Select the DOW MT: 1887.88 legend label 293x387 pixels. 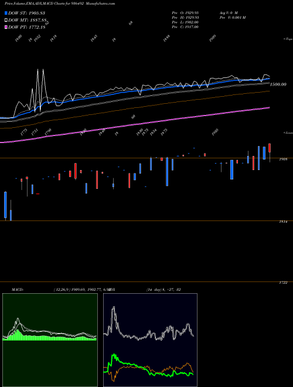coord(28,20)
